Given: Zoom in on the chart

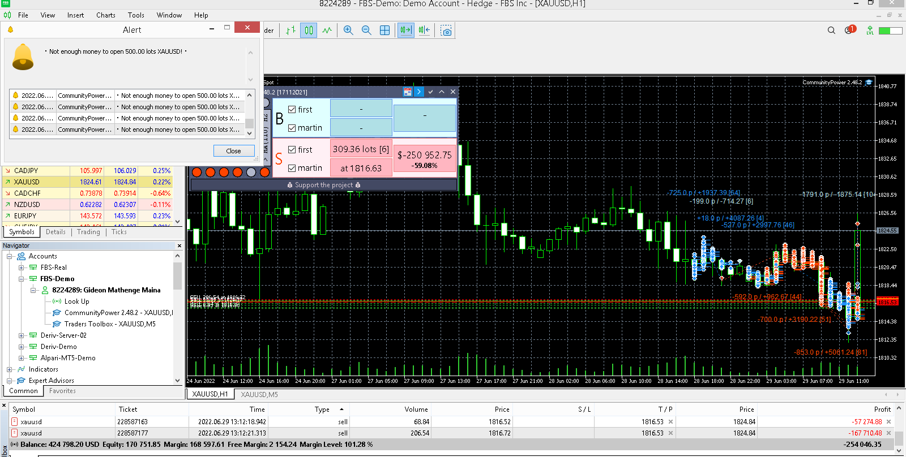Looking at the screenshot, I should point(348,31).
